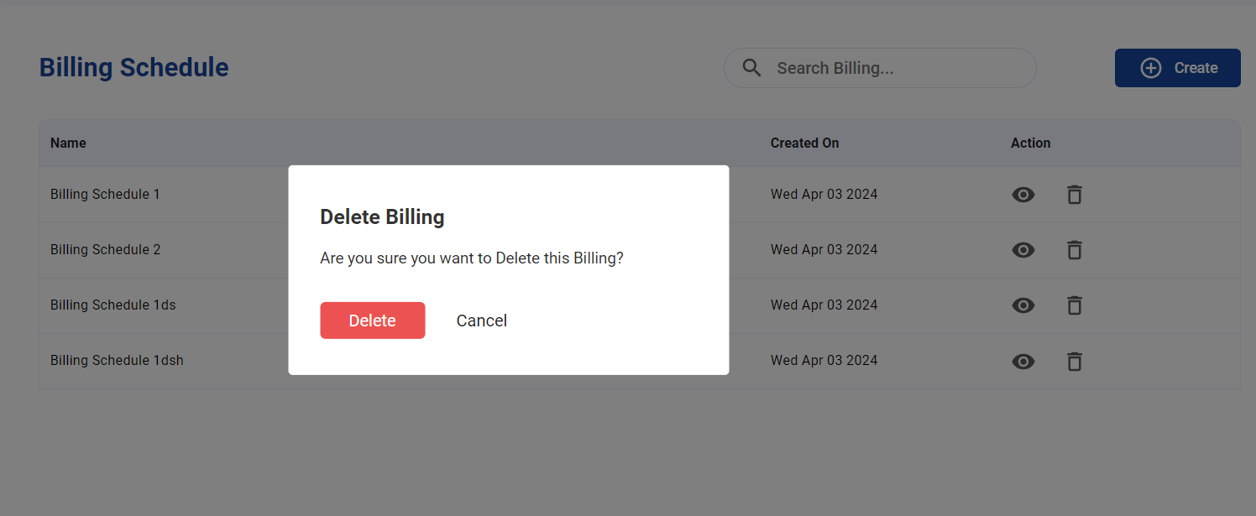
Task: Click the magnifier search icon
Action: (x=751, y=68)
